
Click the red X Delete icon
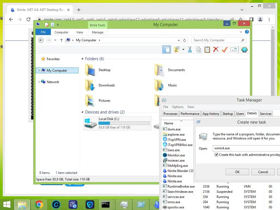[216, 49]
